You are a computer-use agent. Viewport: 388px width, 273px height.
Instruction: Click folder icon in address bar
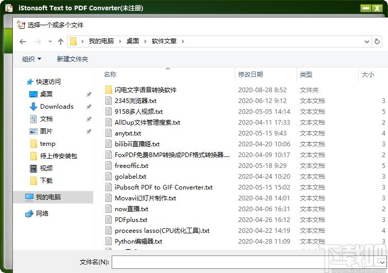[73, 41]
